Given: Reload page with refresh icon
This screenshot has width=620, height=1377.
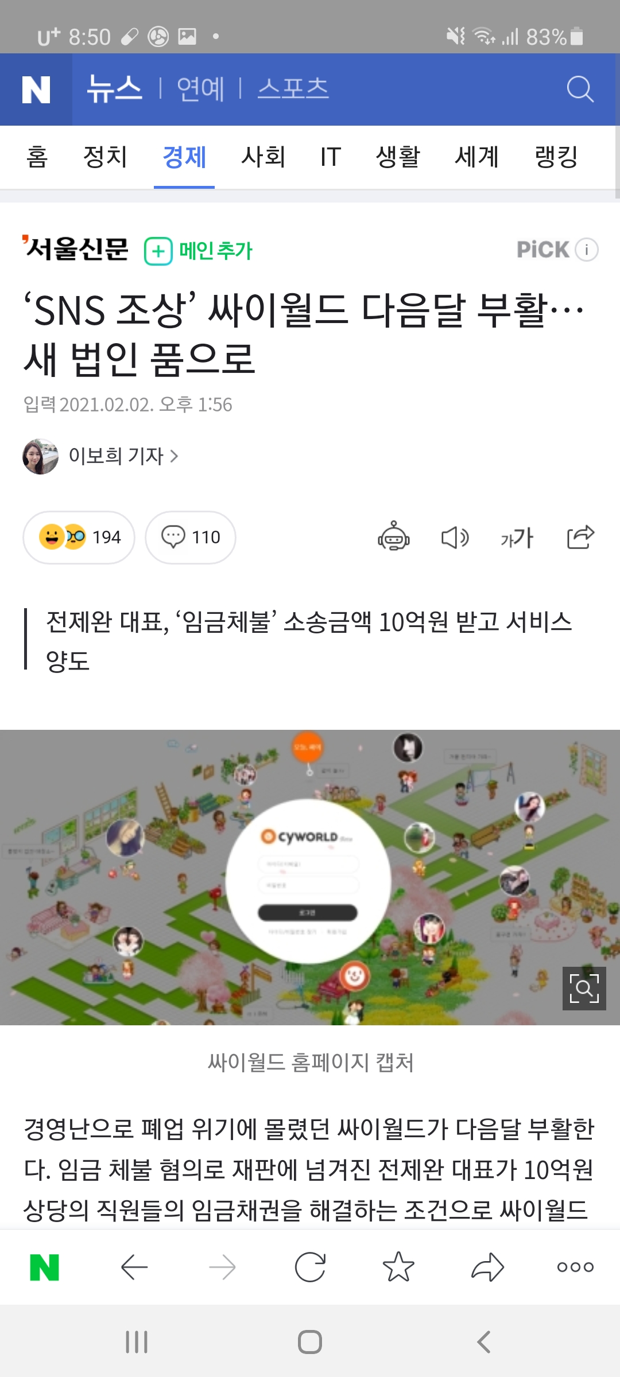Looking at the screenshot, I should 310,1267.
